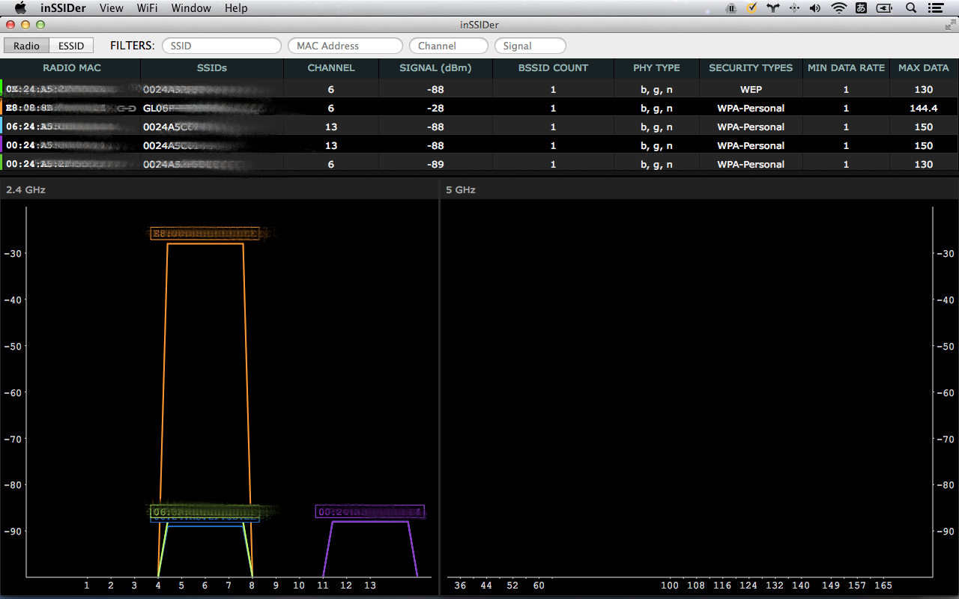Sort by SIGNAL (dBm) column header

coord(435,67)
